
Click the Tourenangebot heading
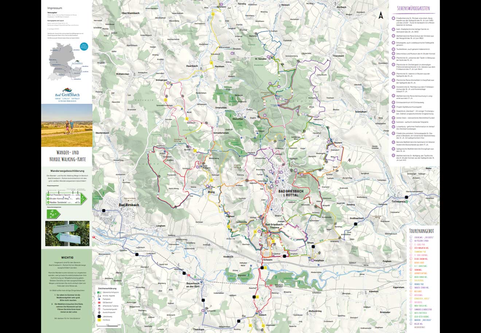pyautogui.click(x=422, y=231)
